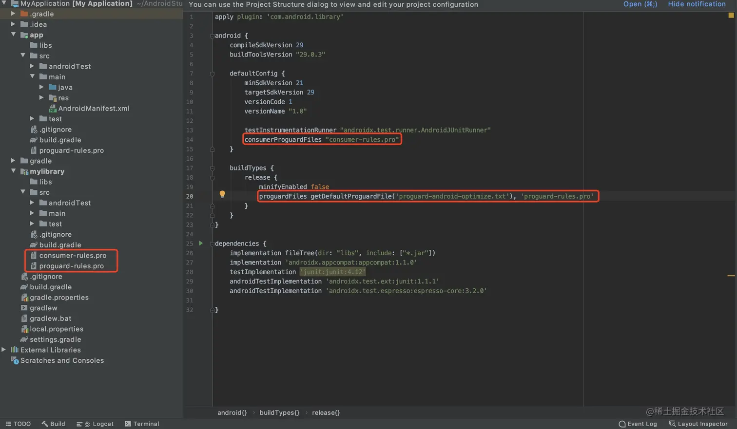This screenshot has height=429, width=737.
Task: Open the Logcat tool window
Action: pos(95,424)
